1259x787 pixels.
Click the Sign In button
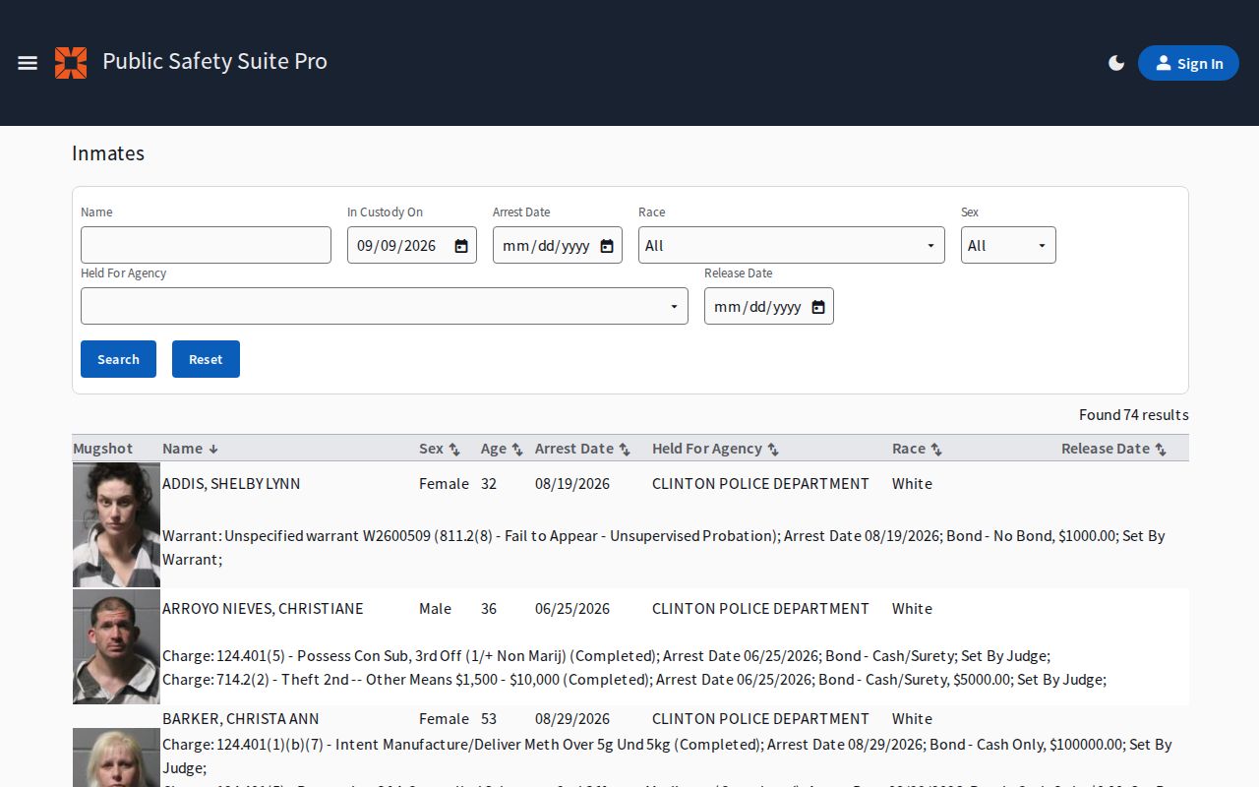tap(1188, 63)
